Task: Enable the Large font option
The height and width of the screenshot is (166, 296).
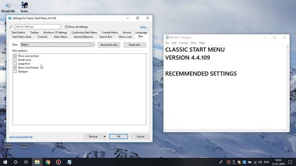Action: coord(15,64)
